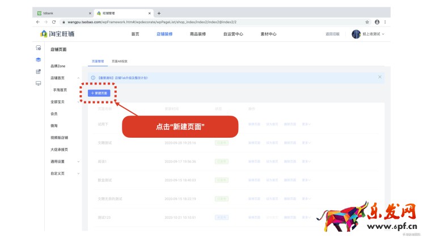Screen dimensions: 423x238
Task: Select 手淘首页 in sidebar
Action: coord(60,90)
